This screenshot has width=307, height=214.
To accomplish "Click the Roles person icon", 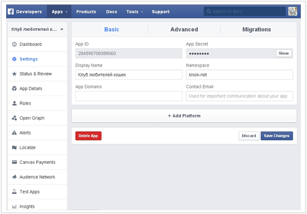I will coord(14,103).
